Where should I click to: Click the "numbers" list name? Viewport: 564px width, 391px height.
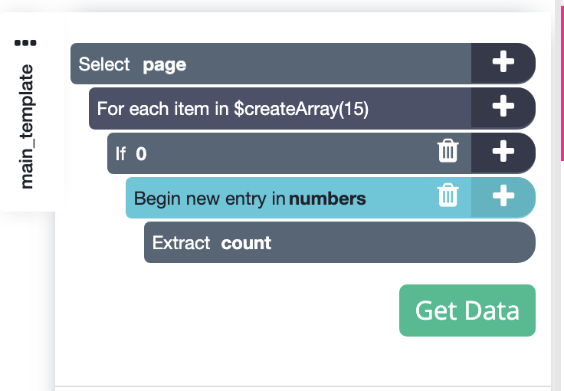pos(327,199)
